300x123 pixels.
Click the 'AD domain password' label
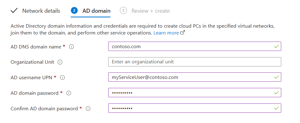click(x=34, y=93)
